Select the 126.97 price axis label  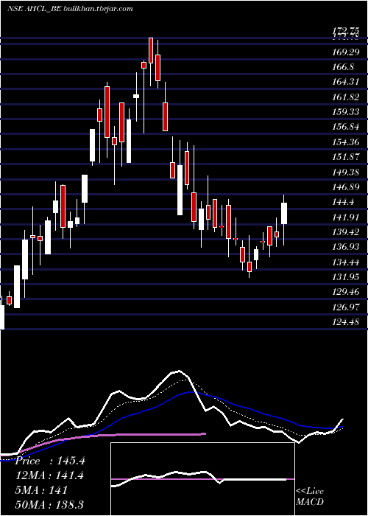click(x=345, y=307)
